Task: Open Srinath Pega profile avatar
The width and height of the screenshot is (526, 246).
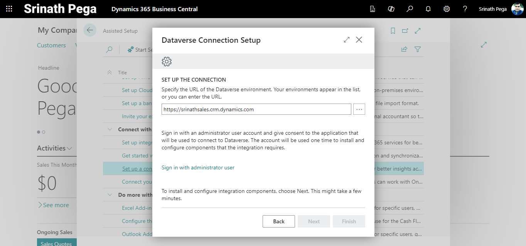Action: pos(517,9)
